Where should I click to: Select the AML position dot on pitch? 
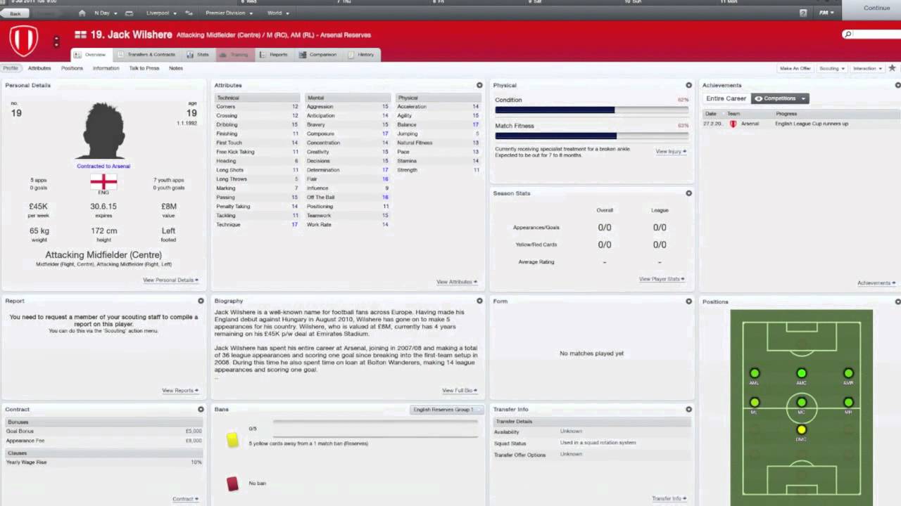(755, 373)
